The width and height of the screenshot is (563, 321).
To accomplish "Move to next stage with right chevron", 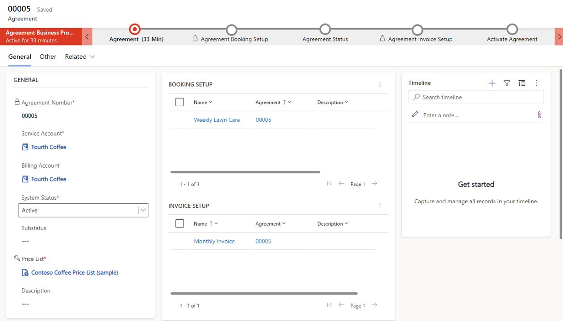I will 559,37.
